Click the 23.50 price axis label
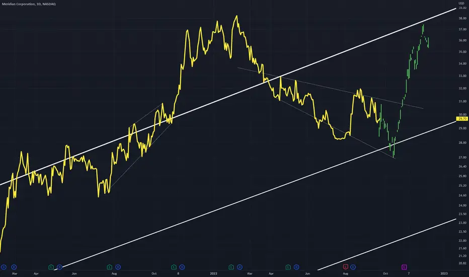The width and height of the screenshot is (469, 277). (x=462, y=214)
